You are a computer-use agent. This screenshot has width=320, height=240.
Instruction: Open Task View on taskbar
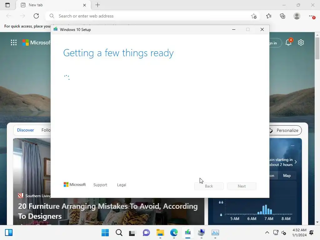[132, 232]
